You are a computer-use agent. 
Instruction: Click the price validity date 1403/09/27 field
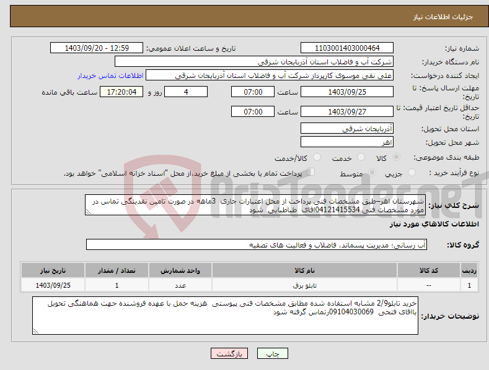tap(347, 111)
